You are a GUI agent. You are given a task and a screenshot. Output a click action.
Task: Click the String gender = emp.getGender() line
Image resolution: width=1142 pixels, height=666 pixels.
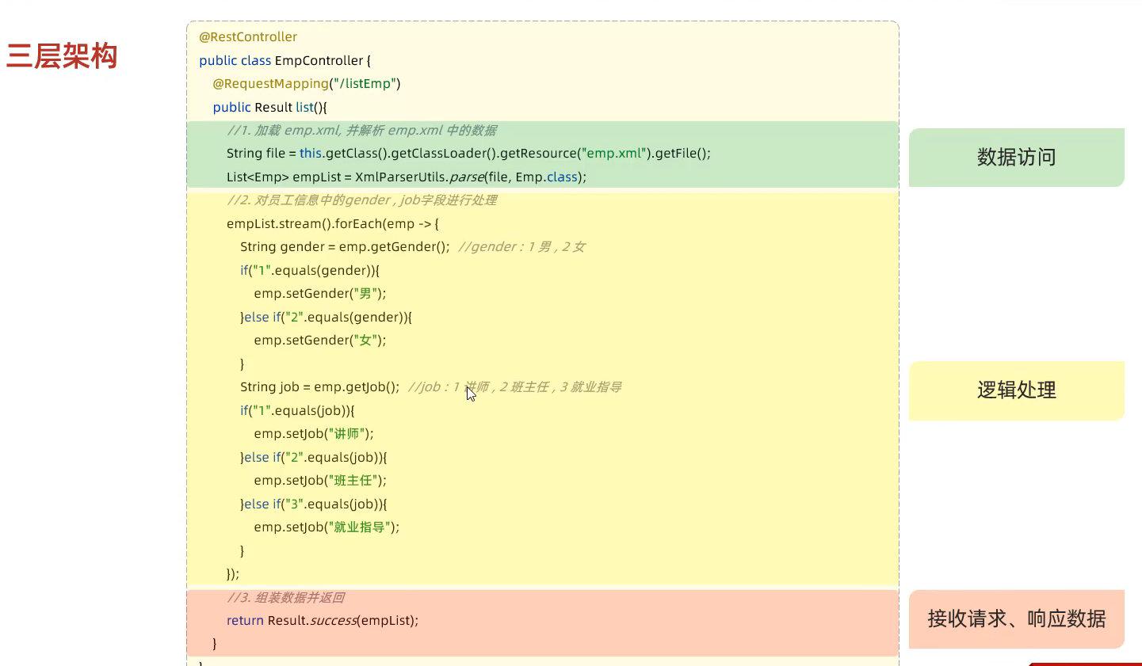point(345,247)
